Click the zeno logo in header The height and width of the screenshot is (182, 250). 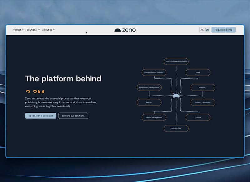125,30
